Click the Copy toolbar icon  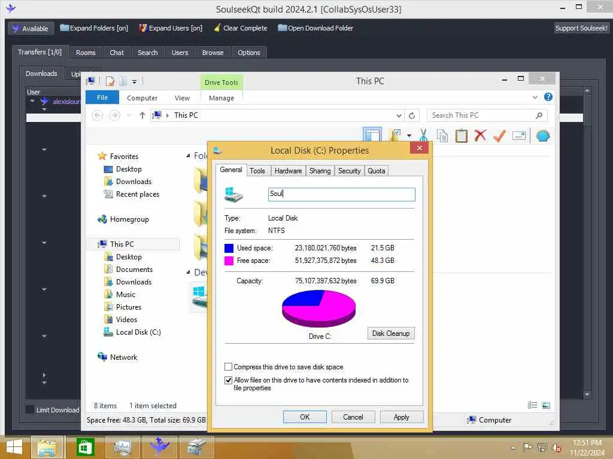tap(442, 136)
